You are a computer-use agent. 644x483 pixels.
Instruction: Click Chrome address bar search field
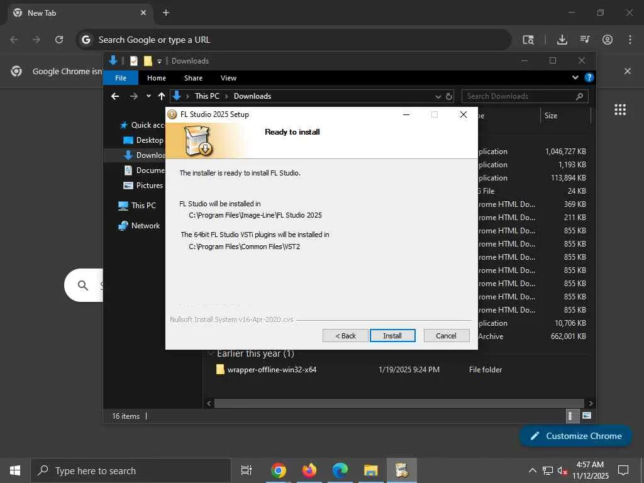click(293, 40)
